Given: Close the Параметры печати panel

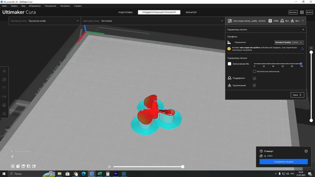Looking at the screenshot, I should click(303, 30).
